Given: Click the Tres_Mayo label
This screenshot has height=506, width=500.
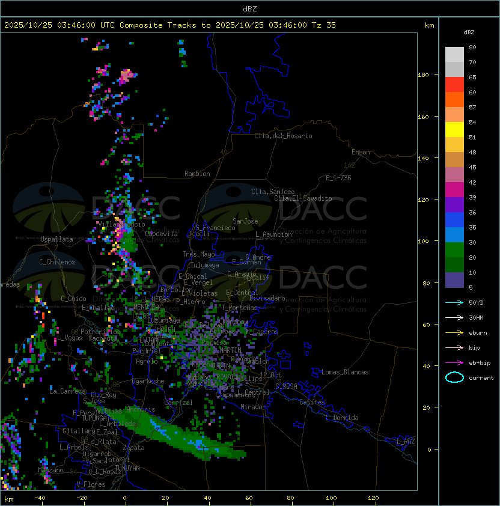Looking at the screenshot, I should click(198, 254).
